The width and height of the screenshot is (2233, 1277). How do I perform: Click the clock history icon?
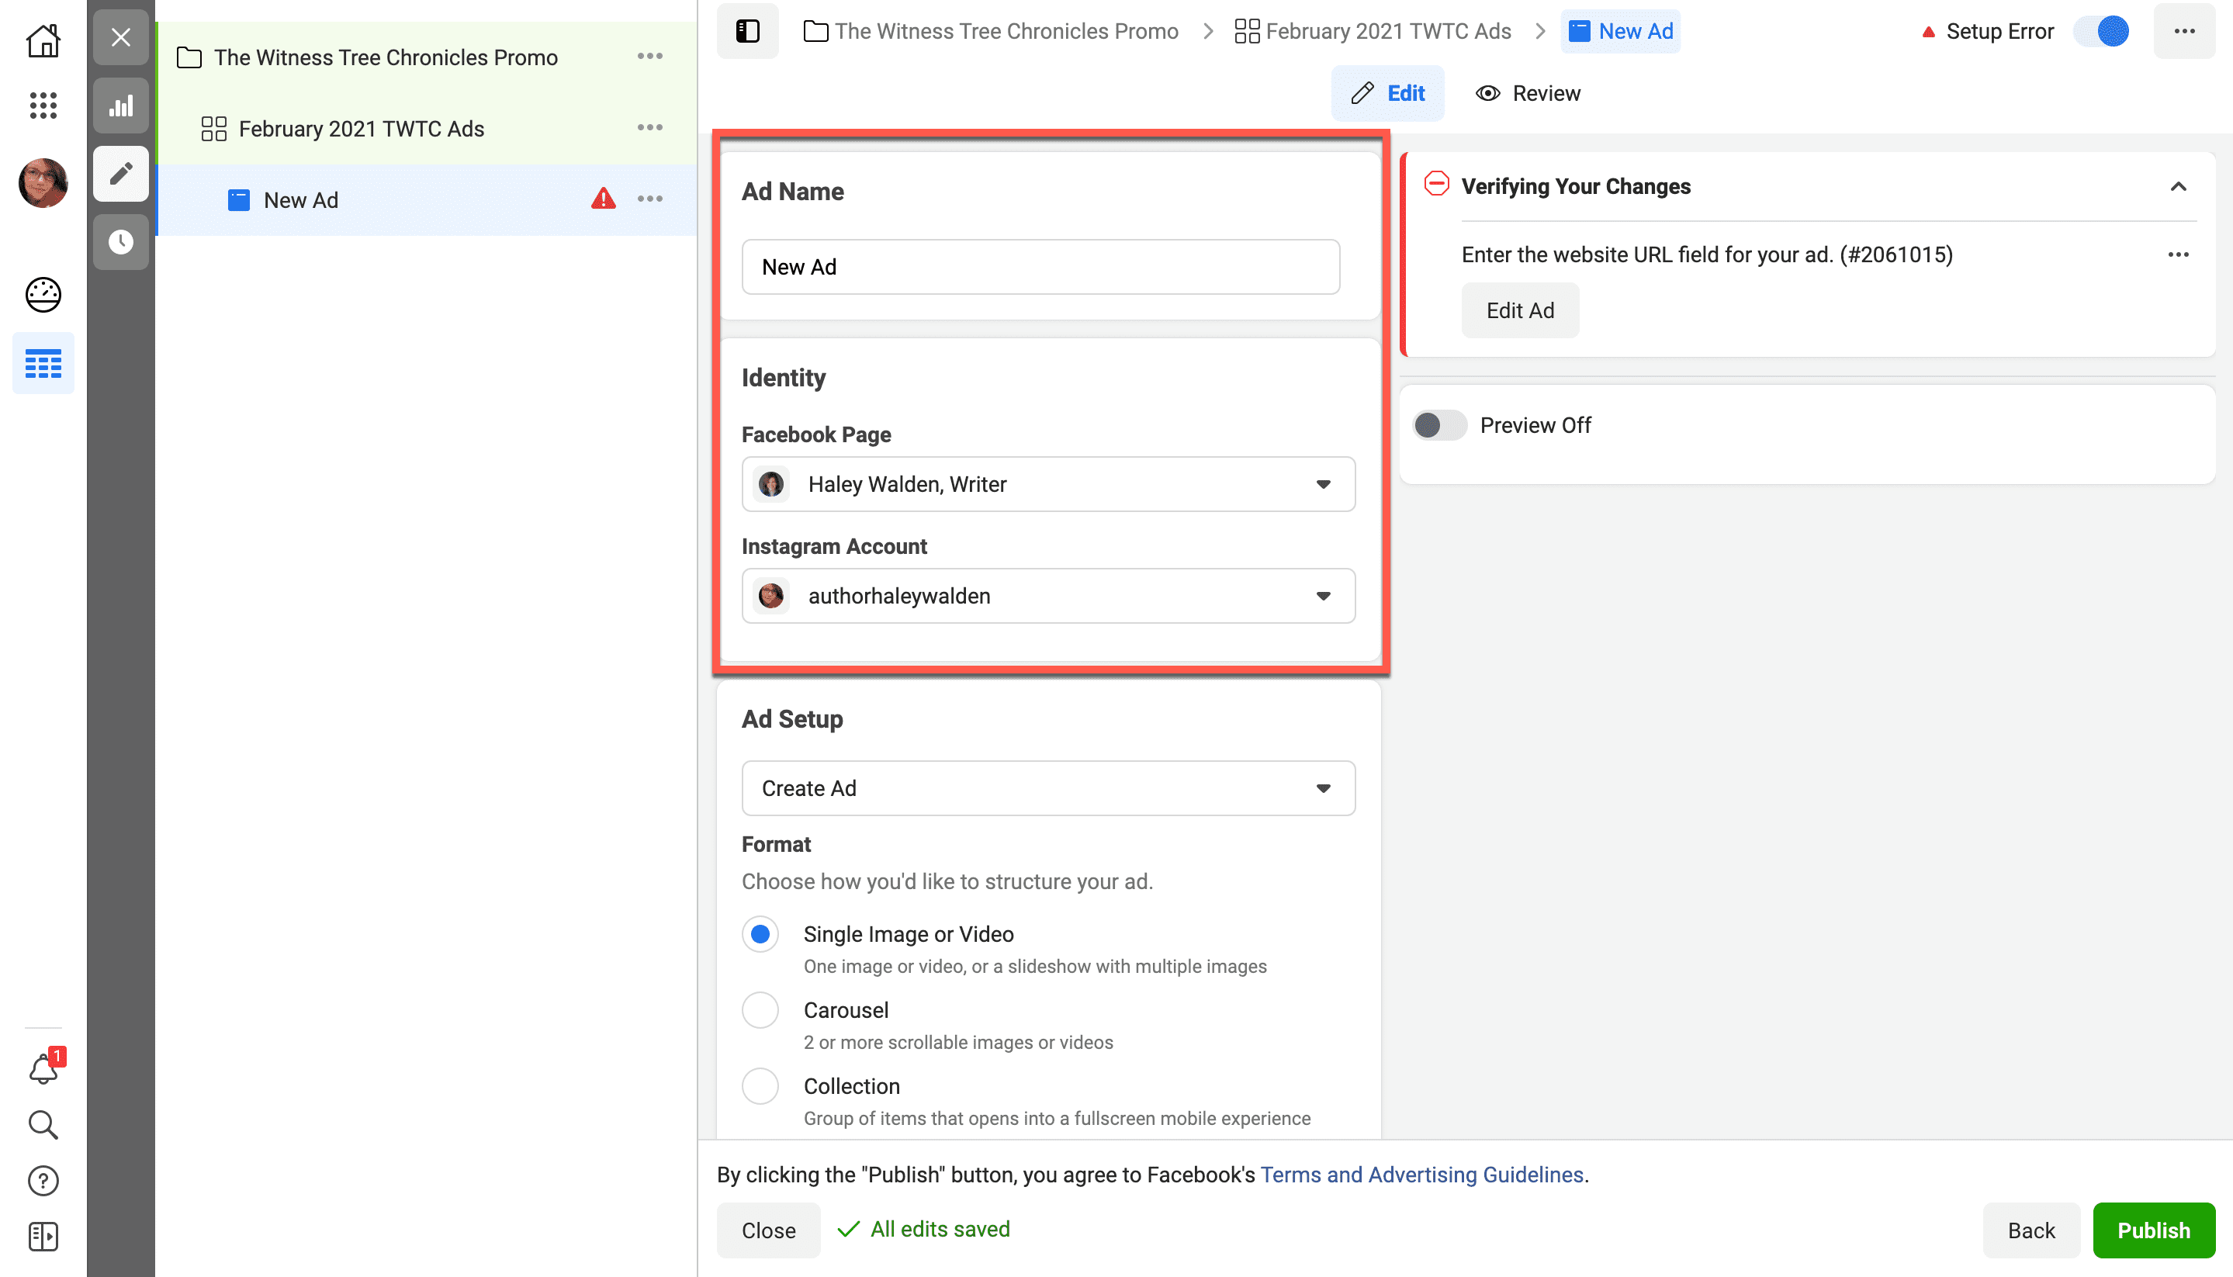coord(121,242)
